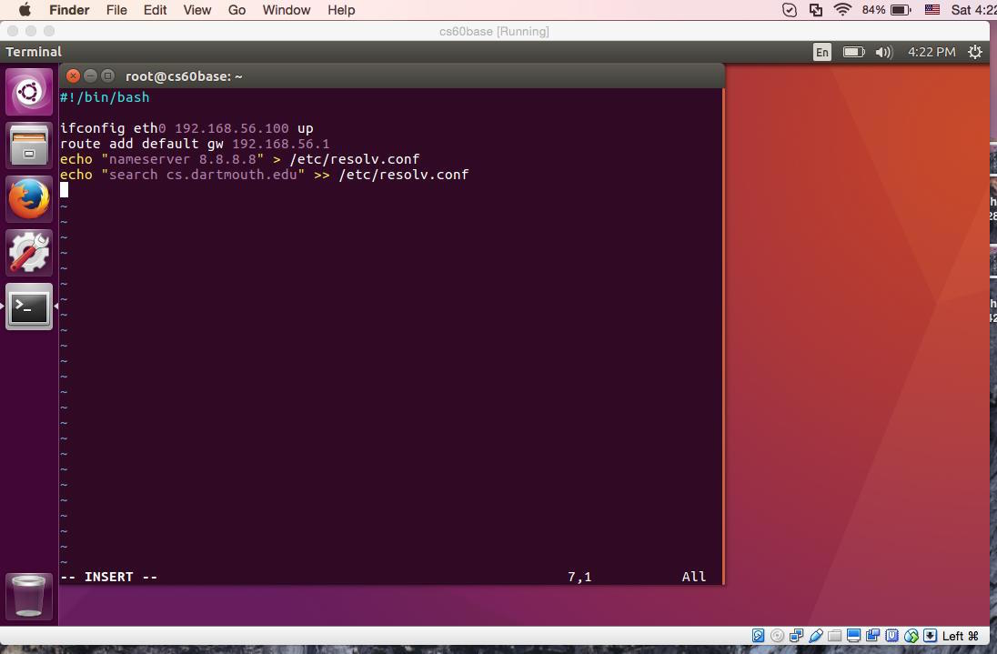Open the Ubuntu Dash search launcher
The height and width of the screenshot is (654, 997).
(x=29, y=93)
